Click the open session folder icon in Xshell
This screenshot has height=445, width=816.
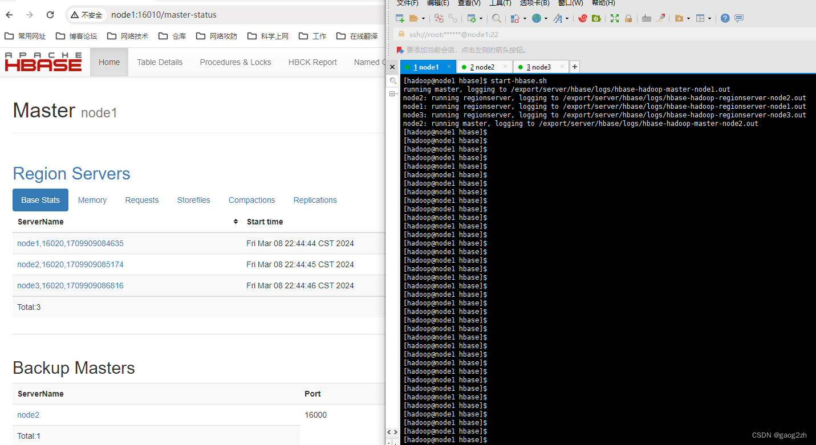(413, 18)
